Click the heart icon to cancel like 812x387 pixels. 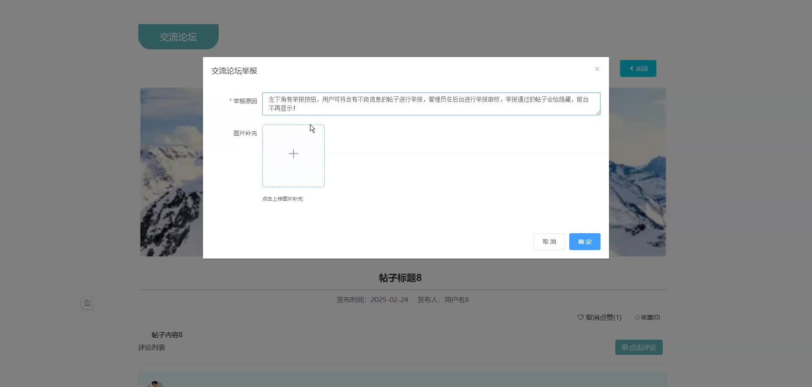click(x=580, y=317)
